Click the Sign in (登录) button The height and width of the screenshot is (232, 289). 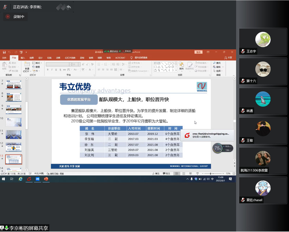click(x=198, y=52)
